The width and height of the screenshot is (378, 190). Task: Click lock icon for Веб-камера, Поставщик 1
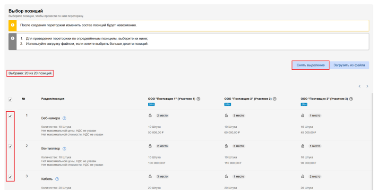click(150, 116)
